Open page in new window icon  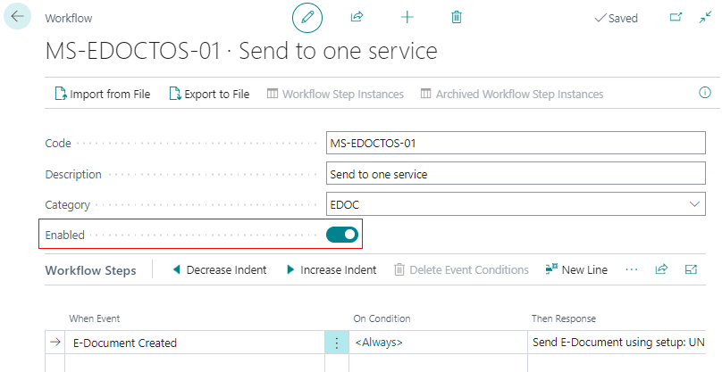[676, 17]
